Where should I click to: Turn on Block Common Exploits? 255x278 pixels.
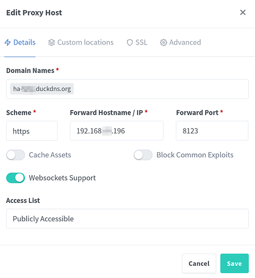(143, 155)
